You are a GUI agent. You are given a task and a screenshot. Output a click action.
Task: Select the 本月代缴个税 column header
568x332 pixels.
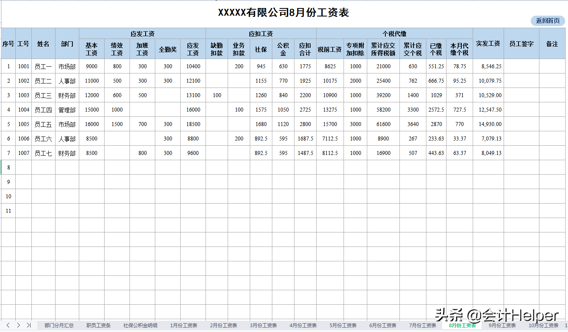pos(460,49)
